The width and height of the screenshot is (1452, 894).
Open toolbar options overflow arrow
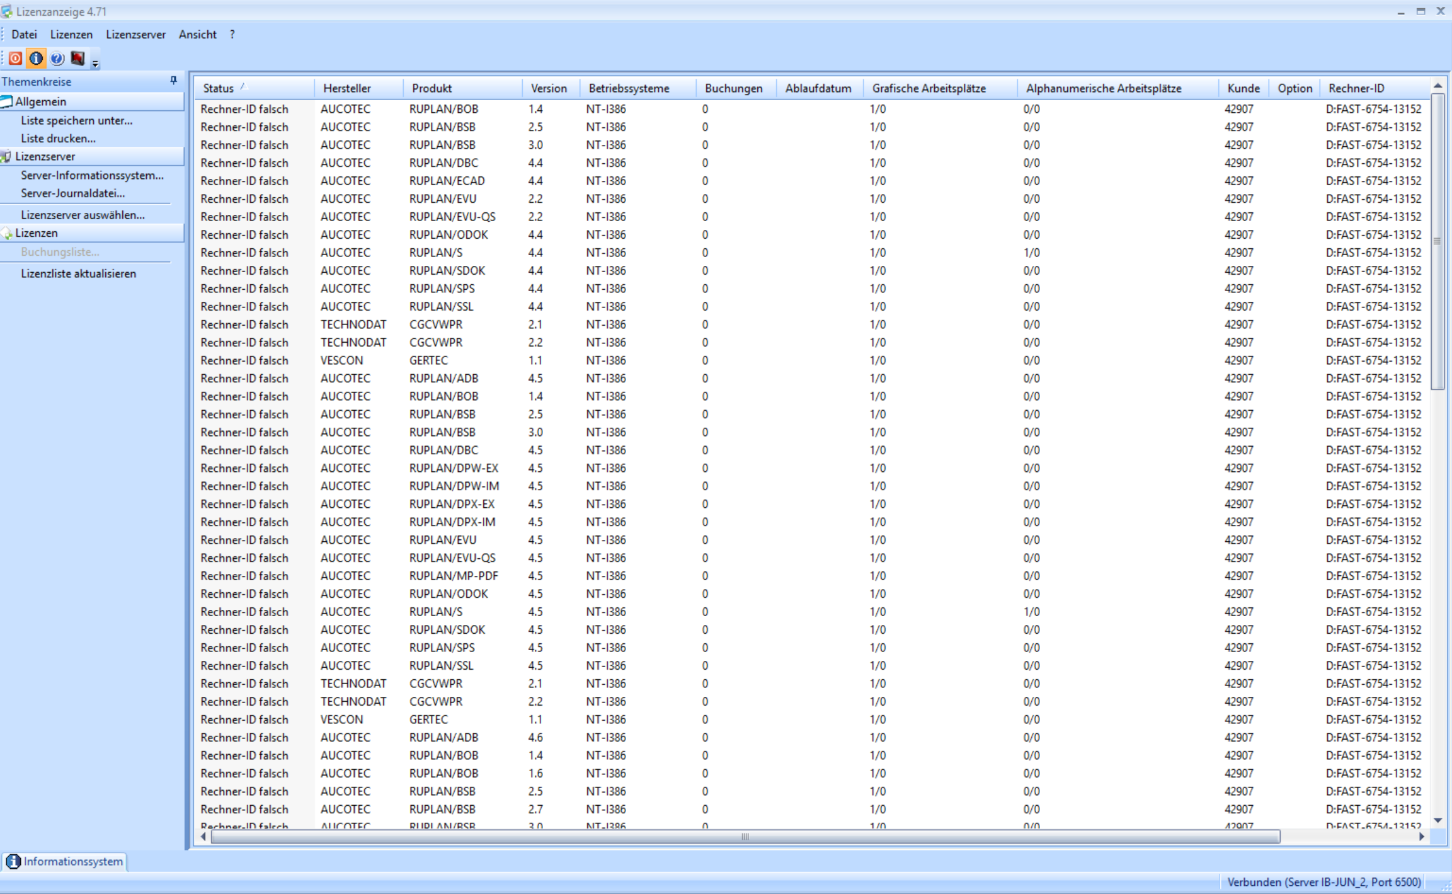(96, 63)
